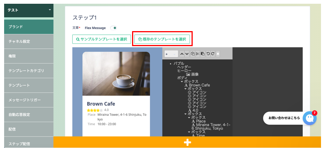Screen dimensions: 324x153
Task: Go to チャネル設定
Action: click(29, 41)
